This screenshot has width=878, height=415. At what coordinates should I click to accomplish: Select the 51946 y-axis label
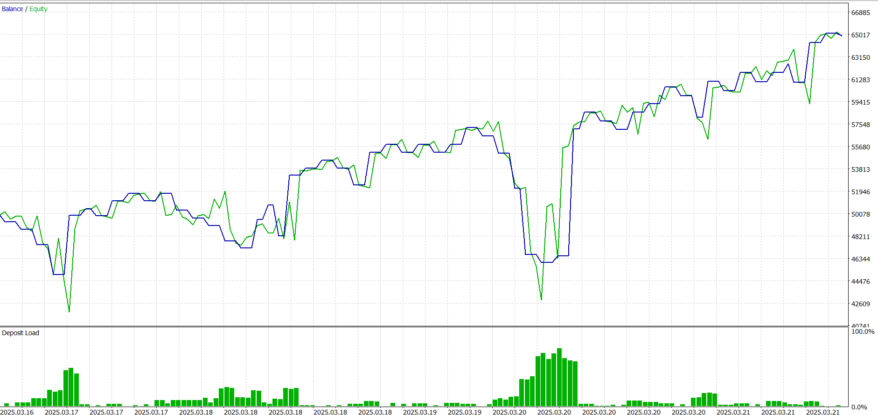[860, 192]
